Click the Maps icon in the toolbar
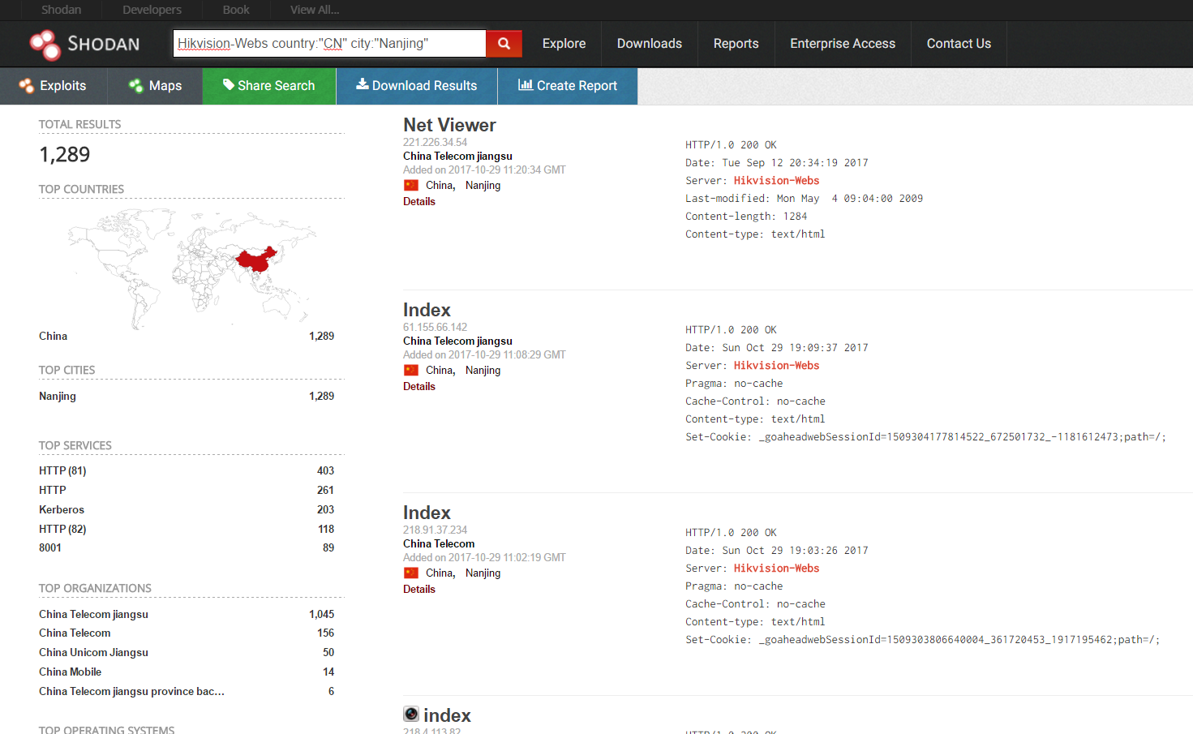1193x734 pixels. [x=135, y=86]
